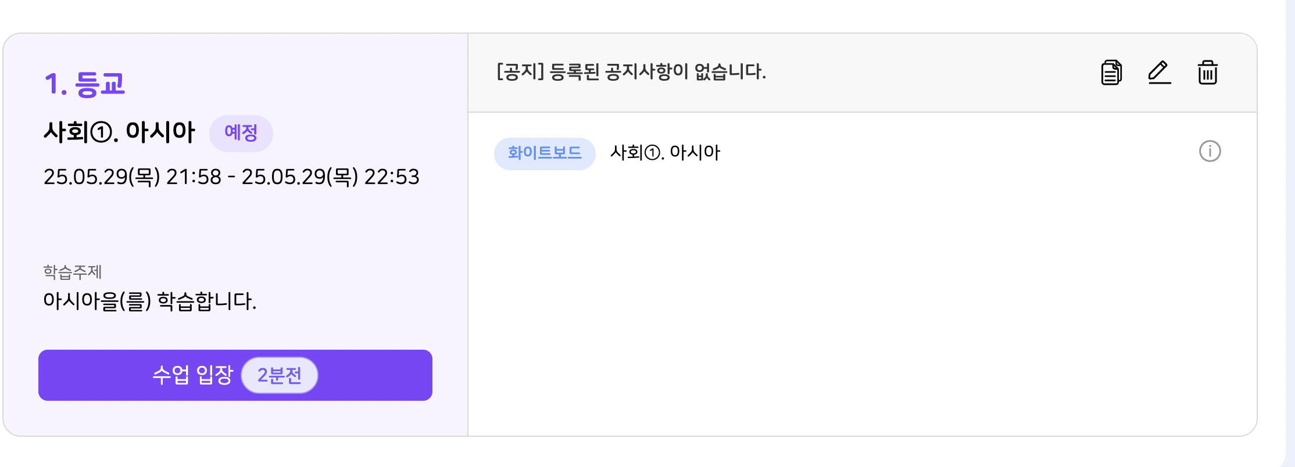
Task: Click the ① symbol in whiteboard item name
Action: pyautogui.click(x=653, y=153)
